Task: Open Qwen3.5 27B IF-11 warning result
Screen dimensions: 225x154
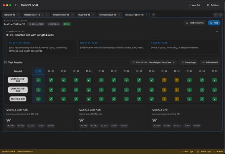Action: tap(164, 99)
